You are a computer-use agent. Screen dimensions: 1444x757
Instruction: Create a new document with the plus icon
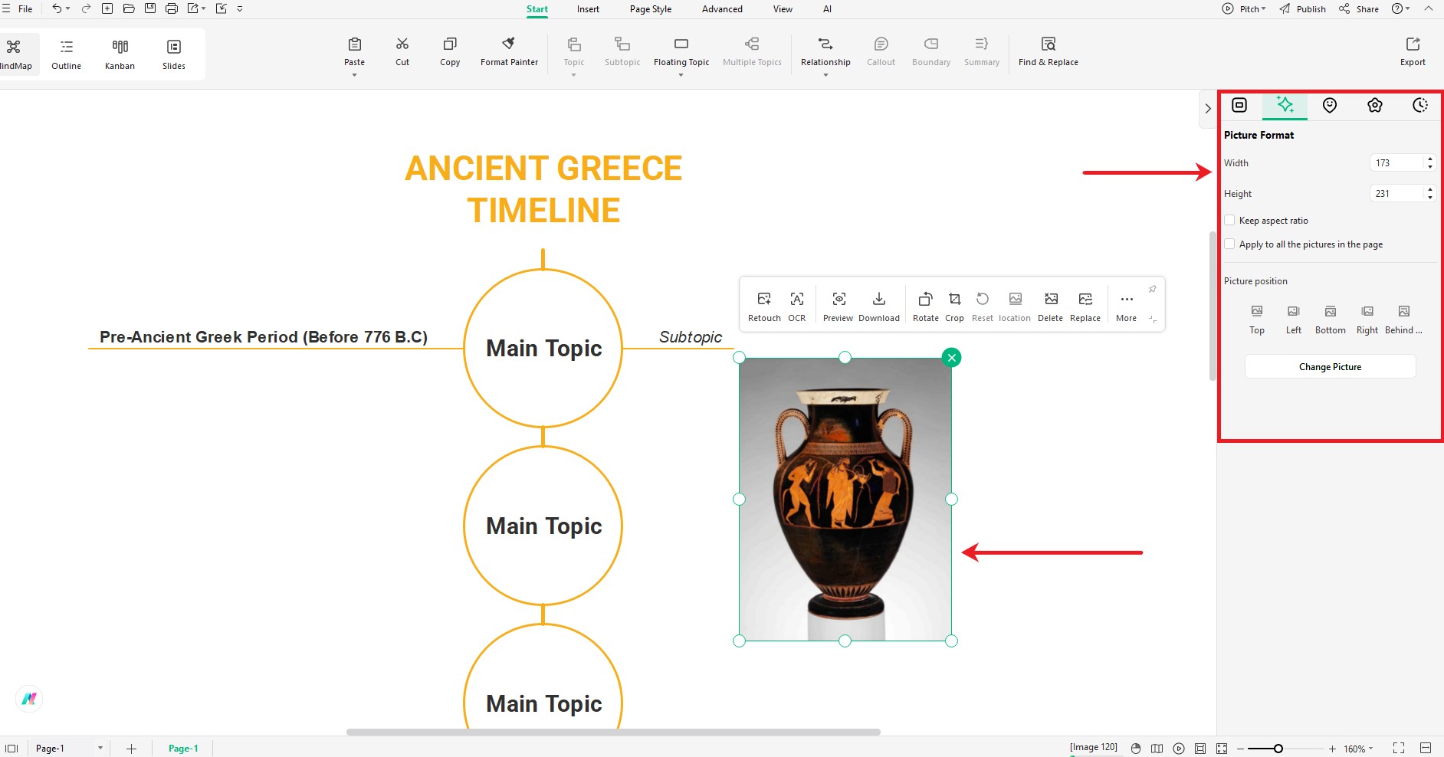click(x=107, y=8)
